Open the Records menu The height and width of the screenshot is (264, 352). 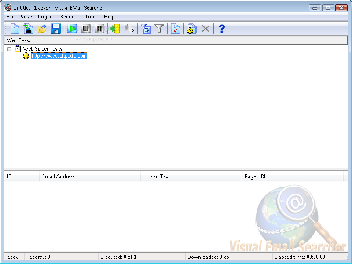tap(70, 17)
